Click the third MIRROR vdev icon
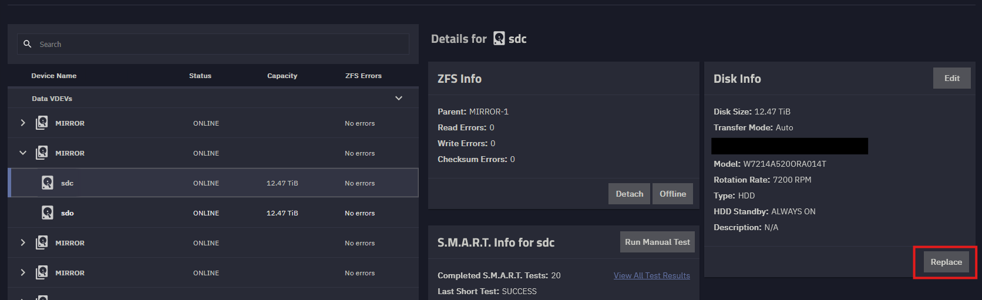The height and width of the screenshot is (300, 982). [x=42, y=242]
